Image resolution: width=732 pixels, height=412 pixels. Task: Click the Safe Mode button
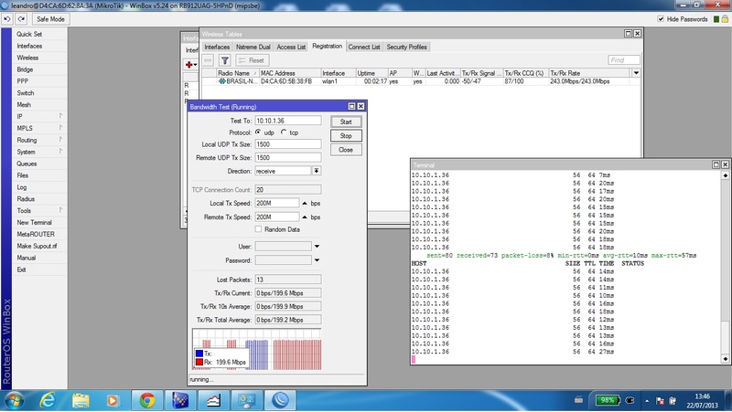pos(49,18)
